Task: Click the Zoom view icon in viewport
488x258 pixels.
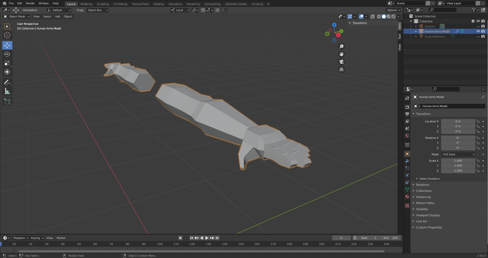Action: point(341,46)
